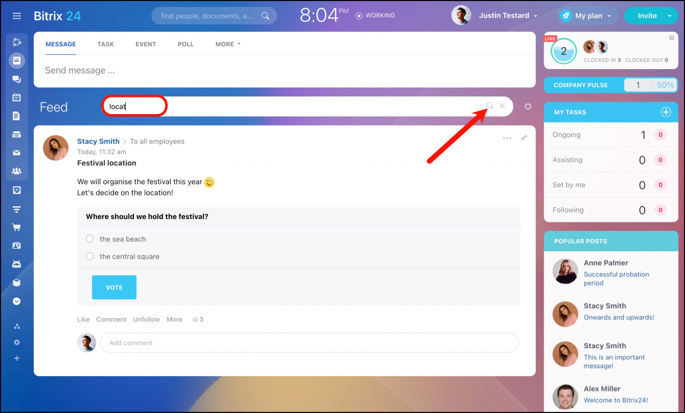
Task: Select the sea beach poll option
Action: (x=90, y=239)
